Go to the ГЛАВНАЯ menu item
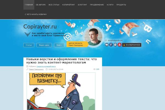The width and height of the screenshot is (165, 110). coord(29,5)
